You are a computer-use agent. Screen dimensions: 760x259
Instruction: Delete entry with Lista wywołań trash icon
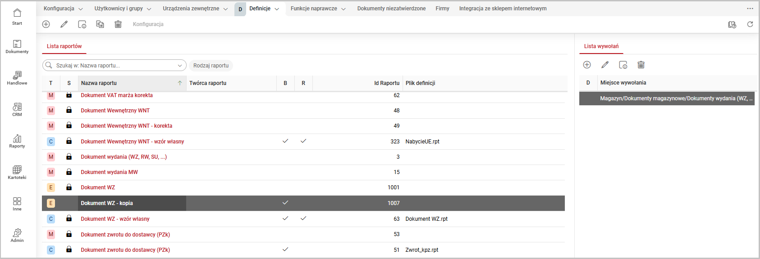pyautogui.click(x=641, y=65)
